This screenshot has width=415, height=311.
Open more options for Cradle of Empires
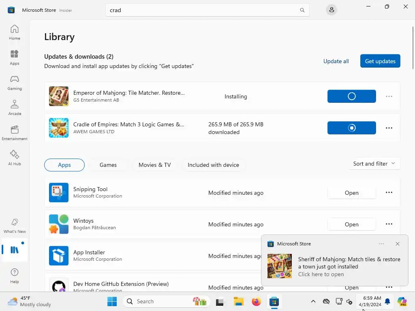click(389, 128)
